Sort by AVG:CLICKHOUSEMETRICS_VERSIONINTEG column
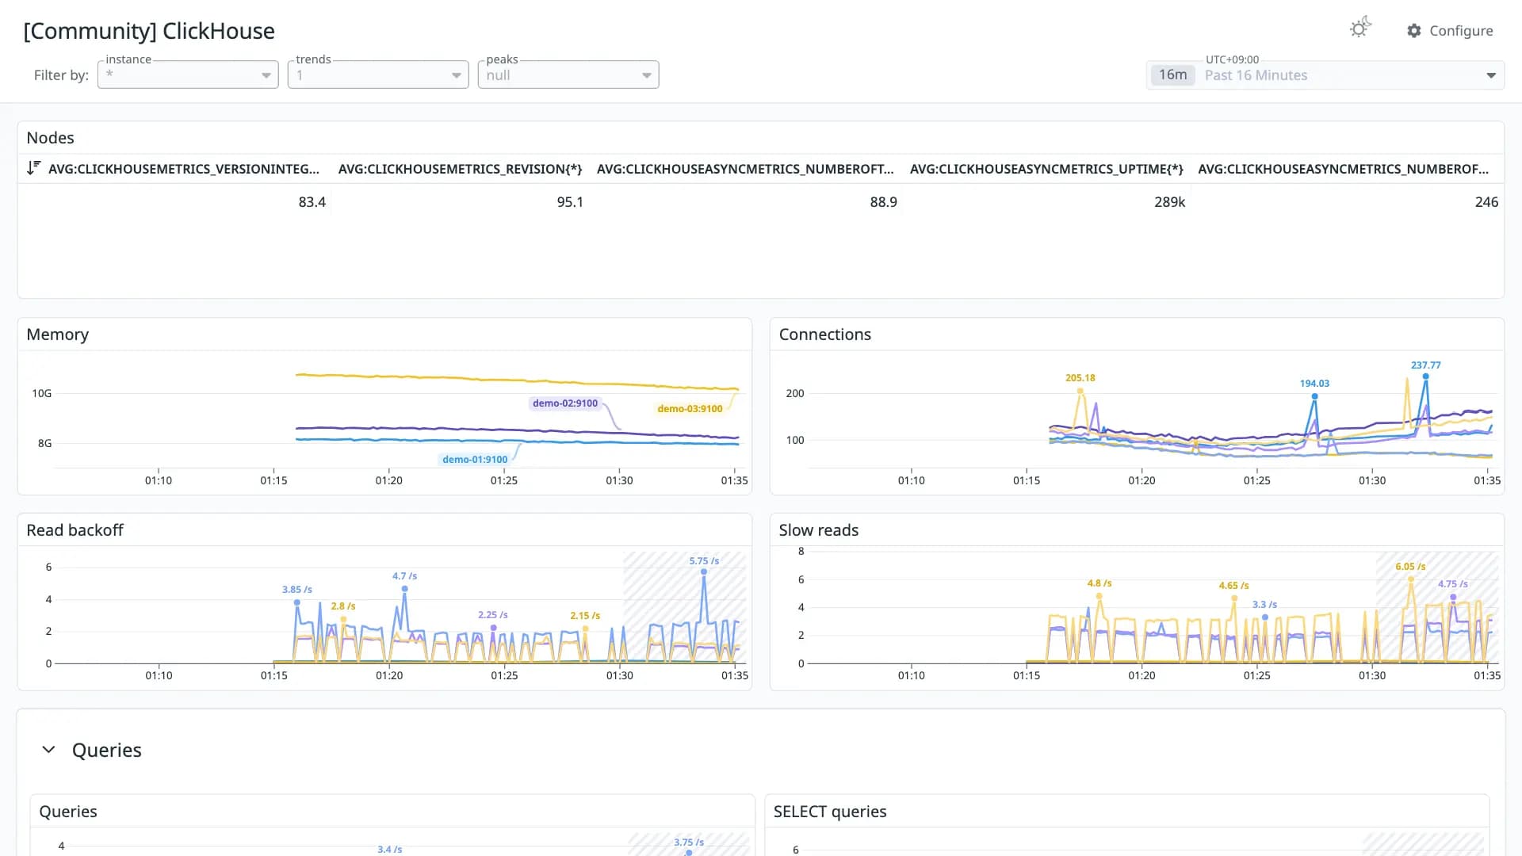The width and height of the screenshot is (1522, 856). (184, 169)
